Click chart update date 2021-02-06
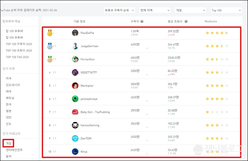Image resolution: width=248 pixels, height=161 pixels. pyautogui.click(x=50, y=10)
